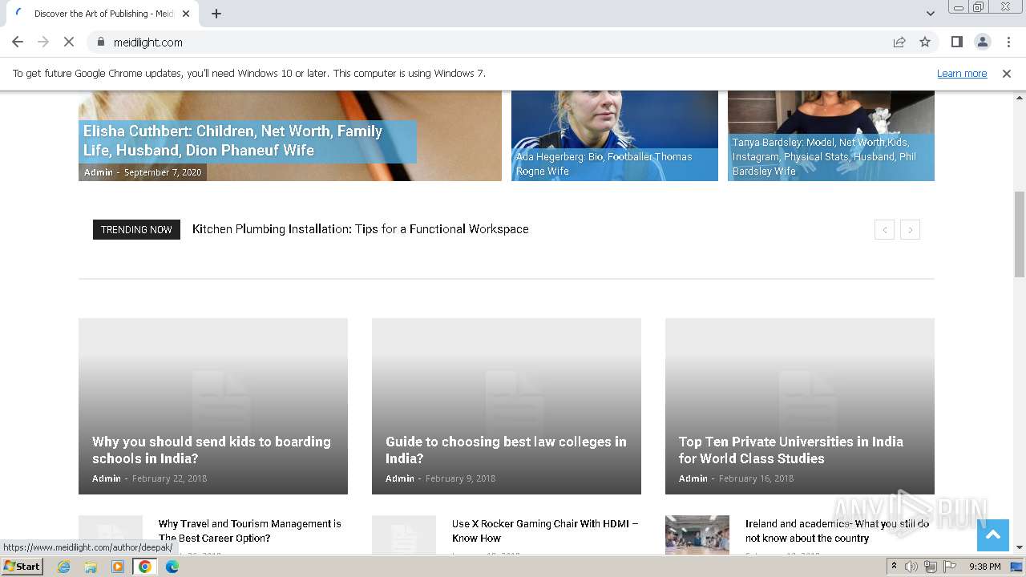Click the February 9, 2018 date
Viewport: 1026px width, 577px height.
point(460,478)
